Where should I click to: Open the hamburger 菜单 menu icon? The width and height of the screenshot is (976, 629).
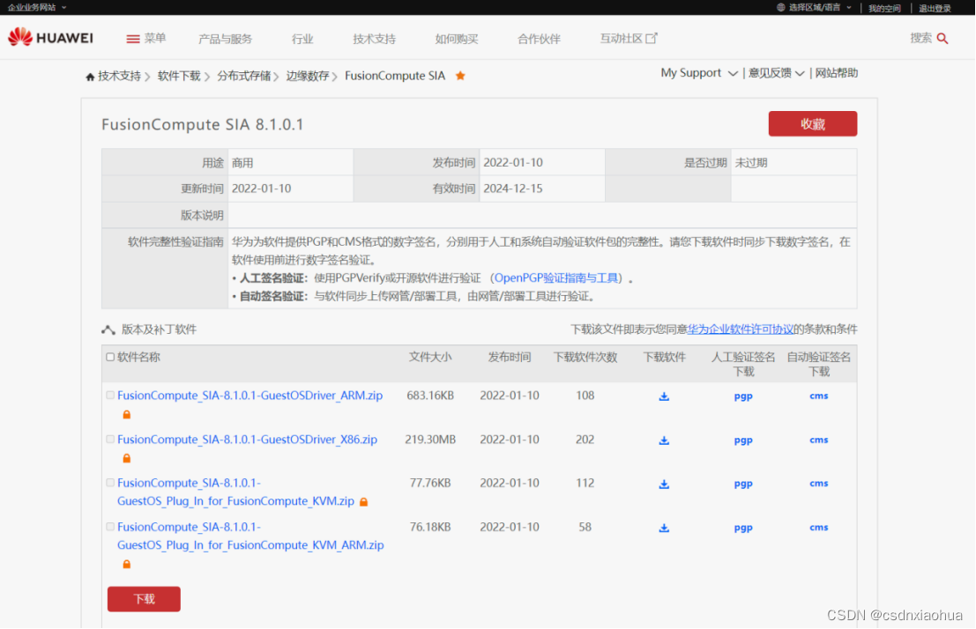coord(132,39)
